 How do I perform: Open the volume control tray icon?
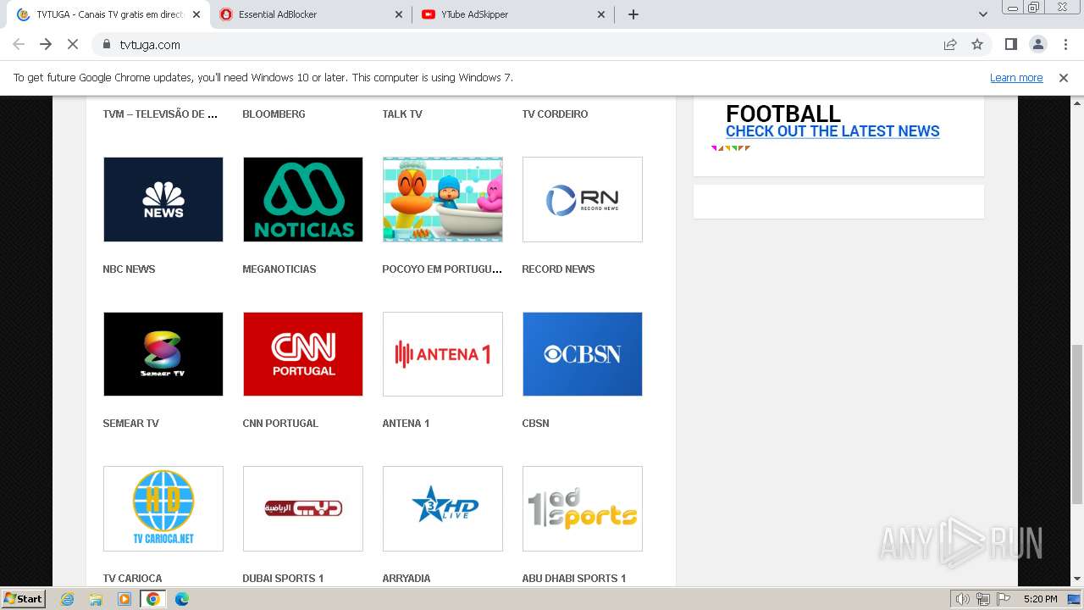pyautogui.click(x=963, y=599)
